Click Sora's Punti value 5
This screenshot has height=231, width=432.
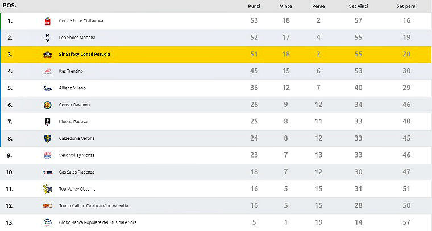click(254, 222)
